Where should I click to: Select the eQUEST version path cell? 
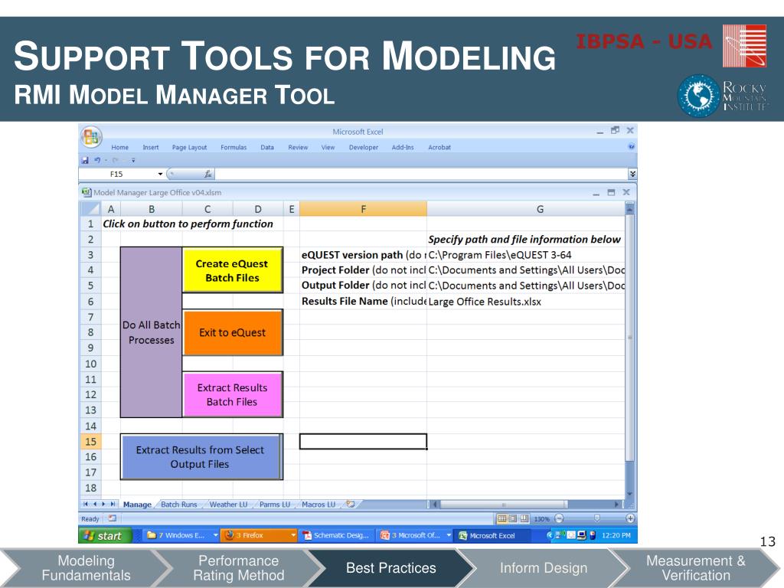point(363,255)
